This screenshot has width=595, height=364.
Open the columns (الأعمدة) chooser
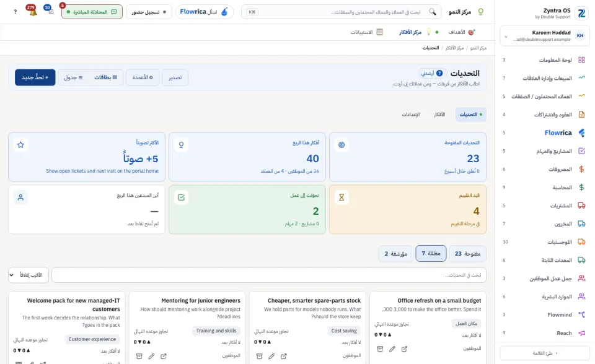point(143,77)
